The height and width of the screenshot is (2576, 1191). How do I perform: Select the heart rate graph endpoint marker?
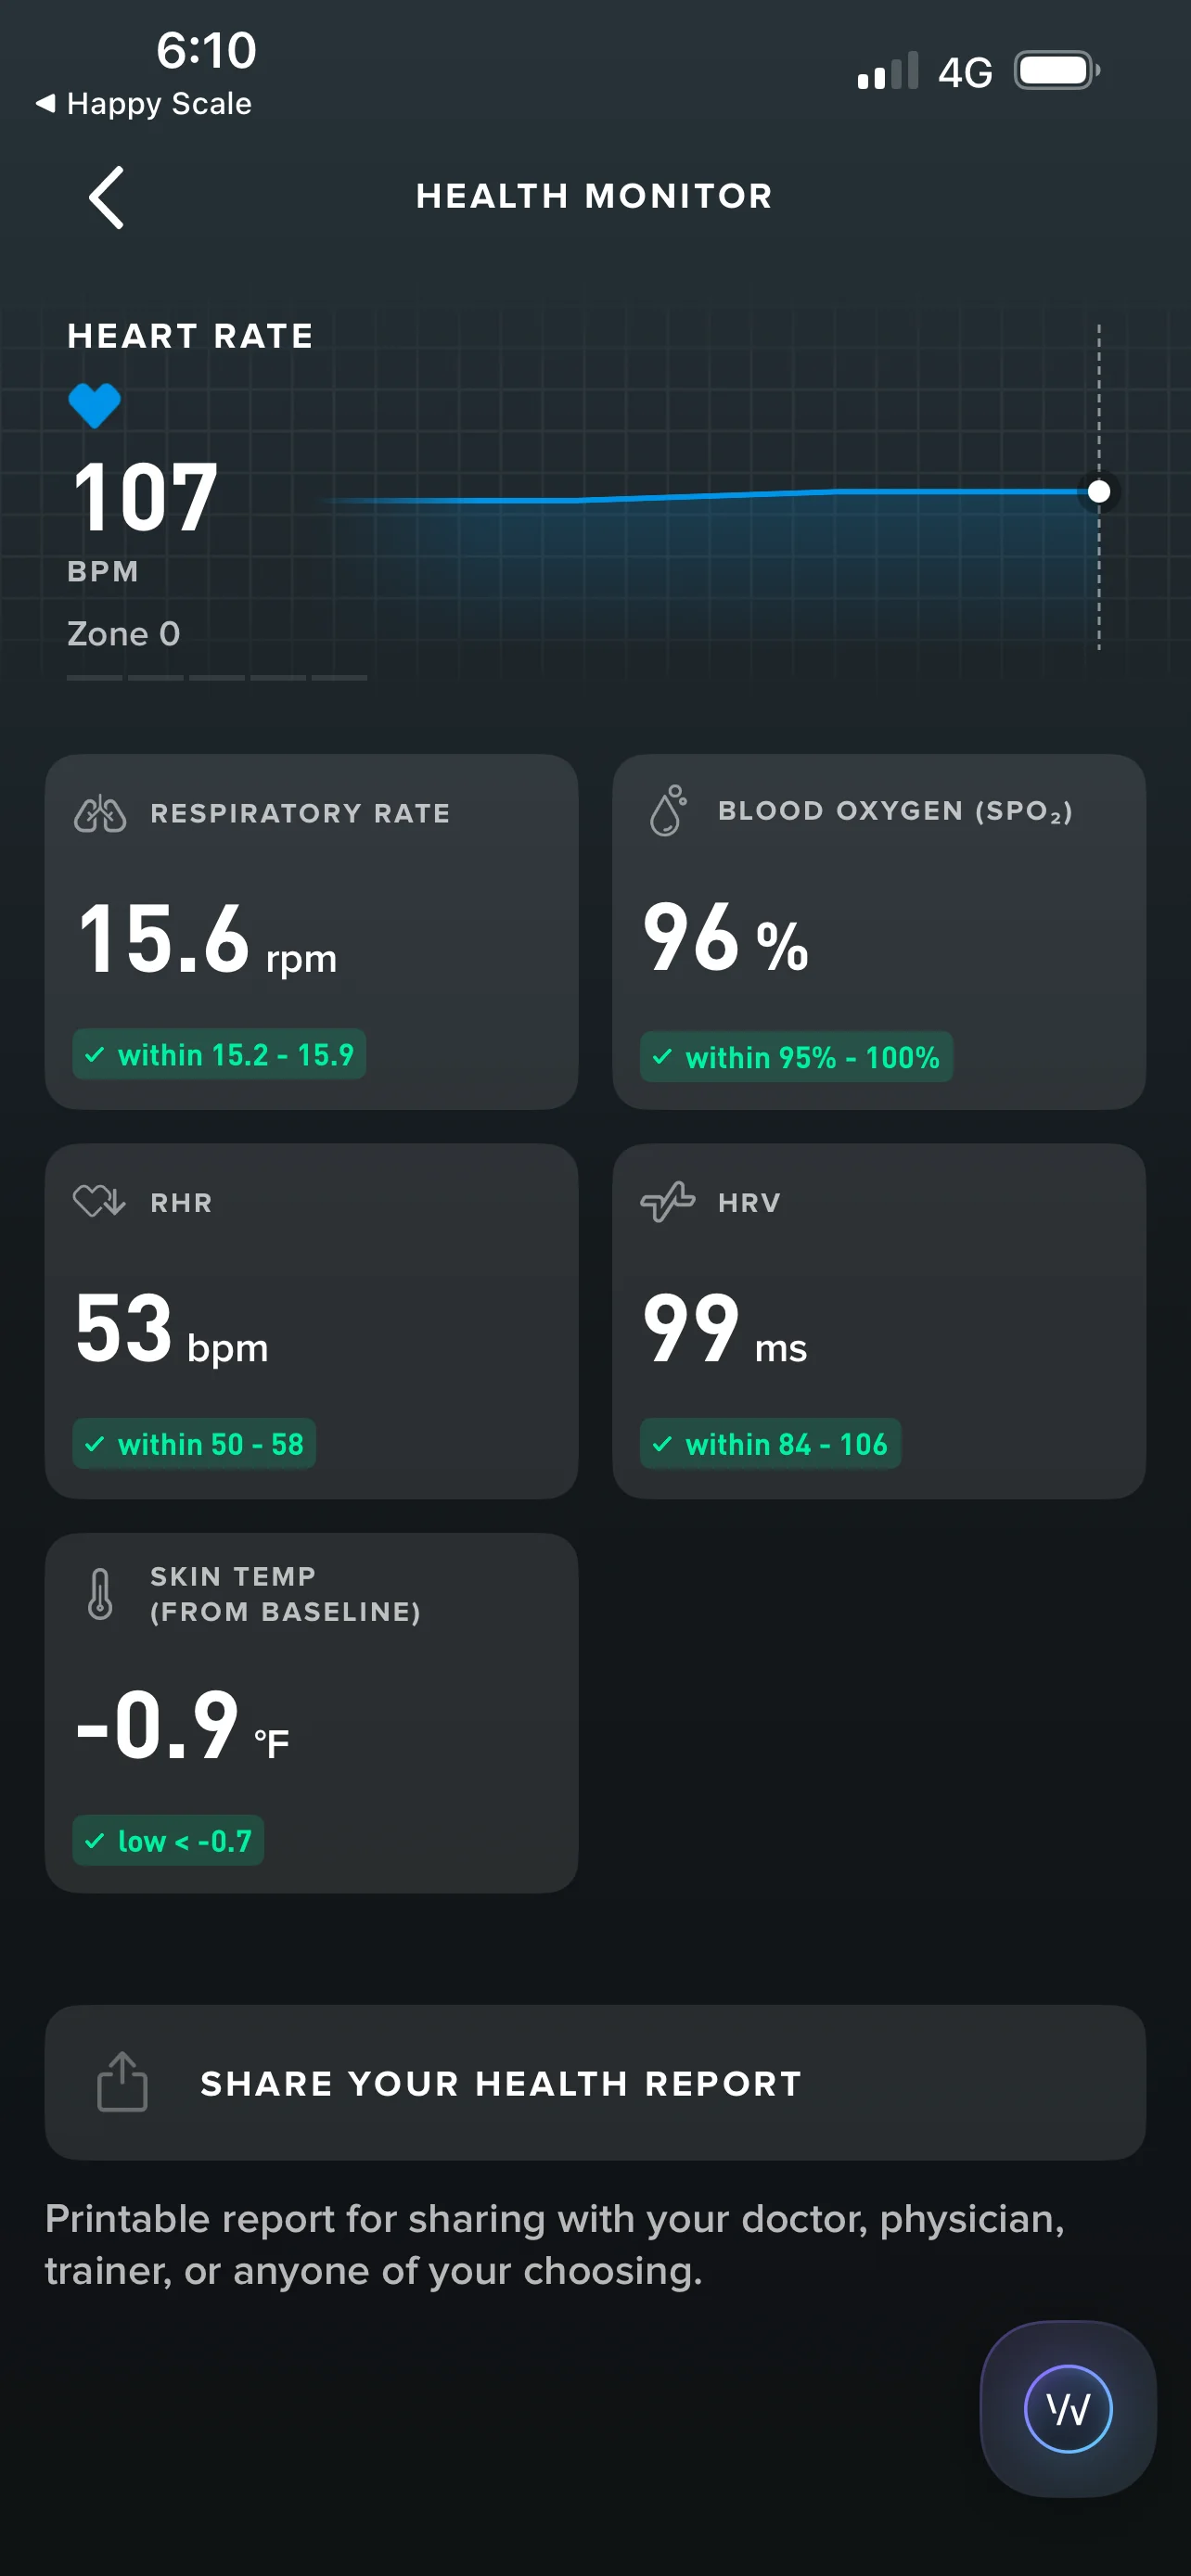[1098, 491]
